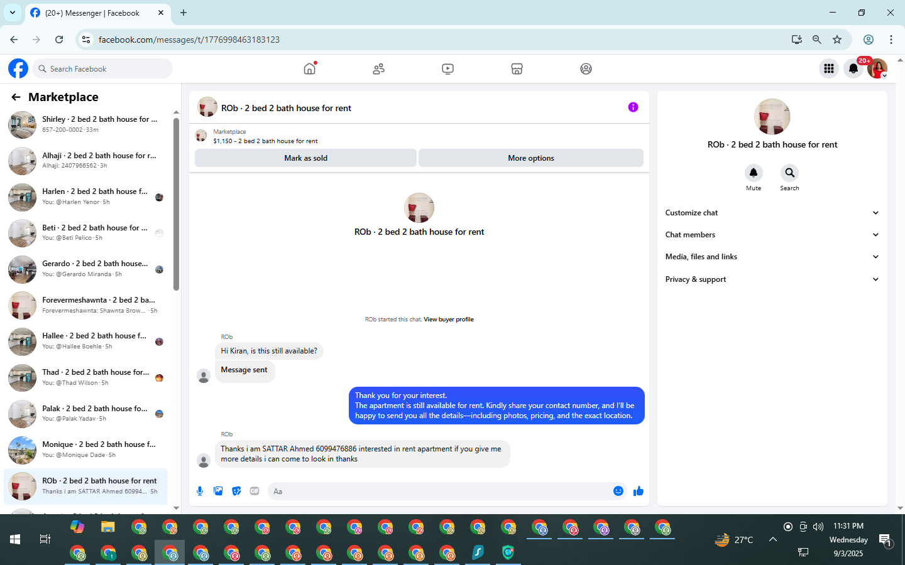Open the Beti conversation
Screen dimensions: 905x565
(86, 233)
